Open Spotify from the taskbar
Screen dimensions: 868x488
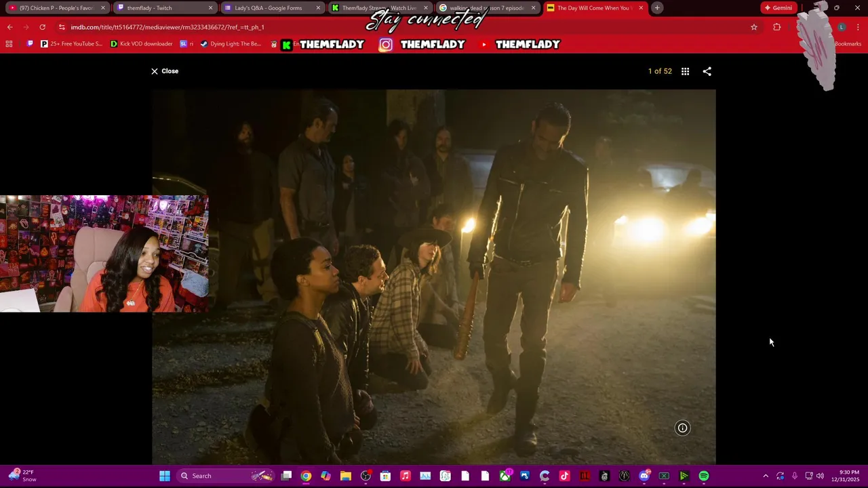tap(704, 476)
